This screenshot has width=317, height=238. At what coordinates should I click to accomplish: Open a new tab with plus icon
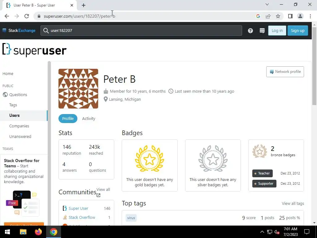point(84,6)
